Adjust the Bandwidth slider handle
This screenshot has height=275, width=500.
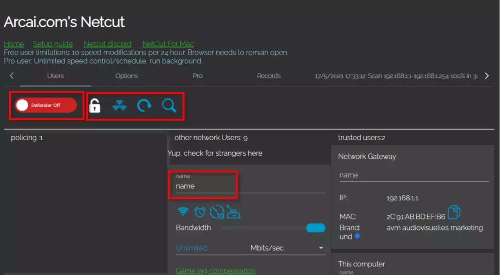316,228
